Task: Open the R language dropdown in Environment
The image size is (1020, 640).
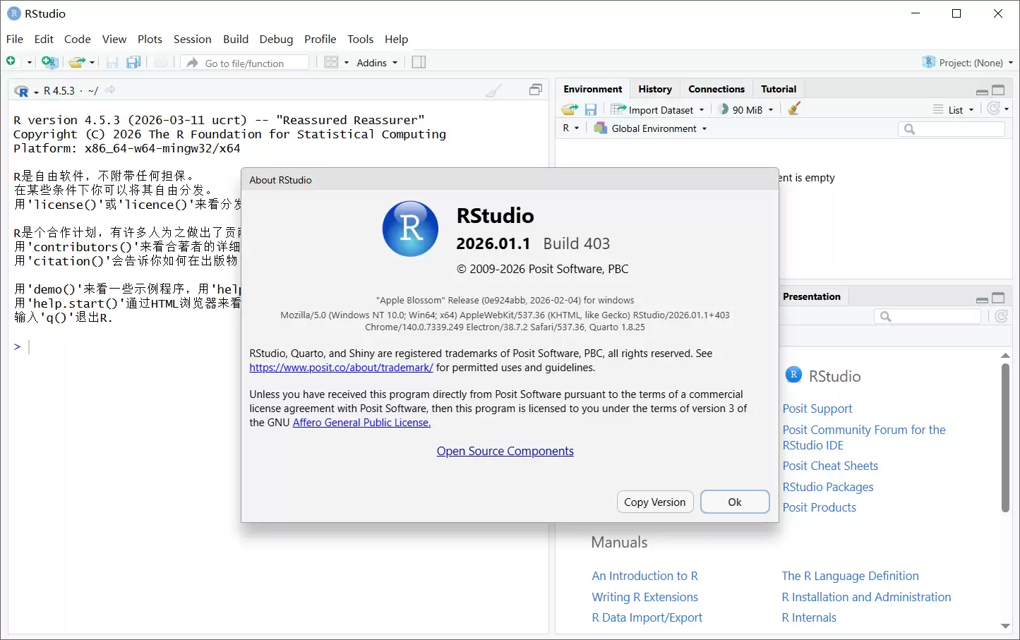Action: pos(571,128)
